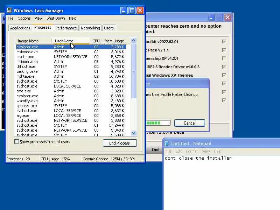Toggle Show processes from all users

(x=16, y=142)
